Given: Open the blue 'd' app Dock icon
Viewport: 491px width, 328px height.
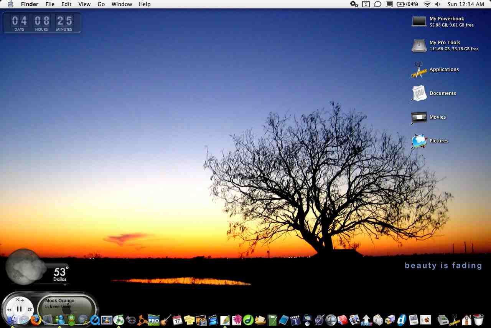Looking at the screenshot, I should 402,320.
